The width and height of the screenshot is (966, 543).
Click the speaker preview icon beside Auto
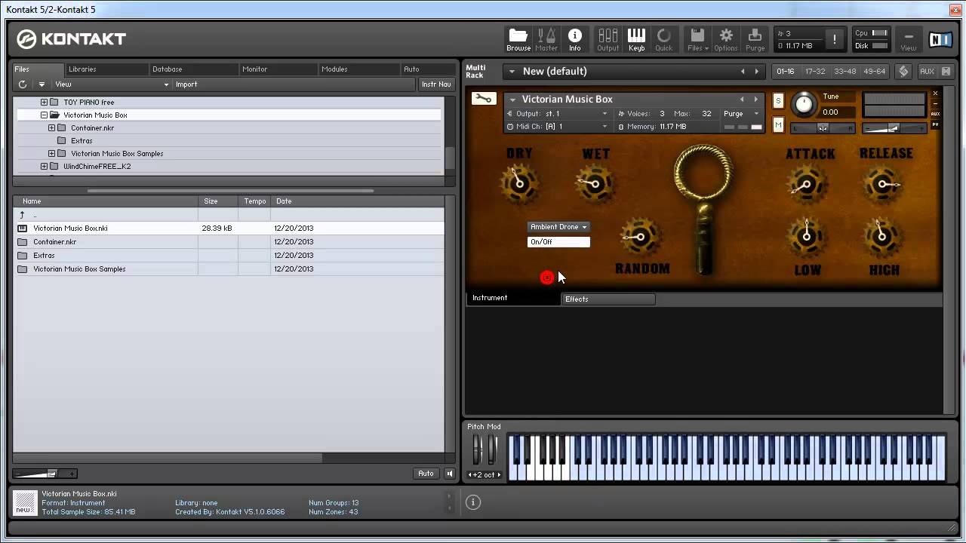click(450, 474)
